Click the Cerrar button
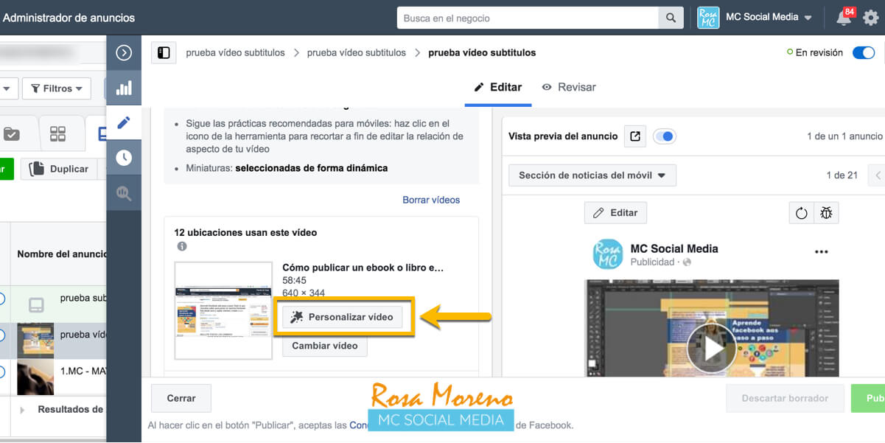This screenshot has width=885, height=443. pos(181,398)
